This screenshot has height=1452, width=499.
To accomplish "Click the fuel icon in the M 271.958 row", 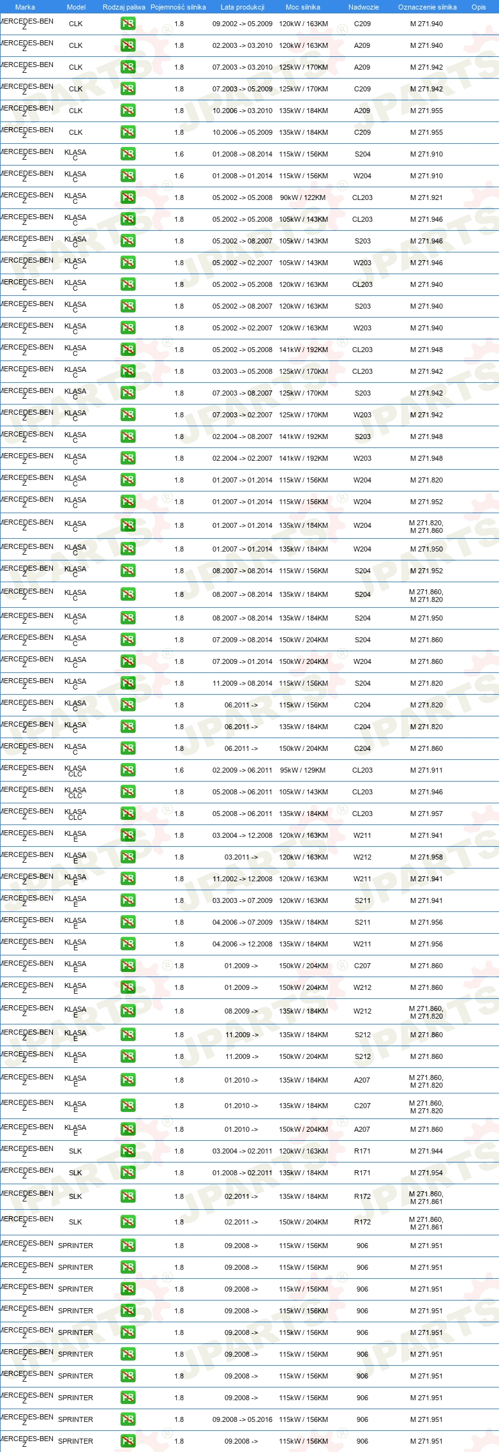I will [x=128, y=857].
